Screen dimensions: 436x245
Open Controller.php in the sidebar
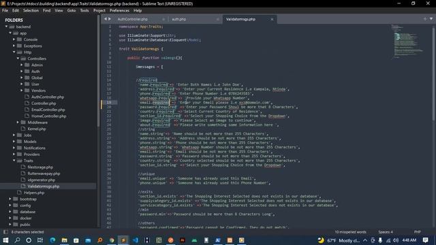click(x=44, y=103)
